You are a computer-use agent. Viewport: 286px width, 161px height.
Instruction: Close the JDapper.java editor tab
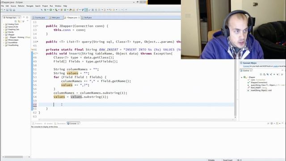coord(79,18)
